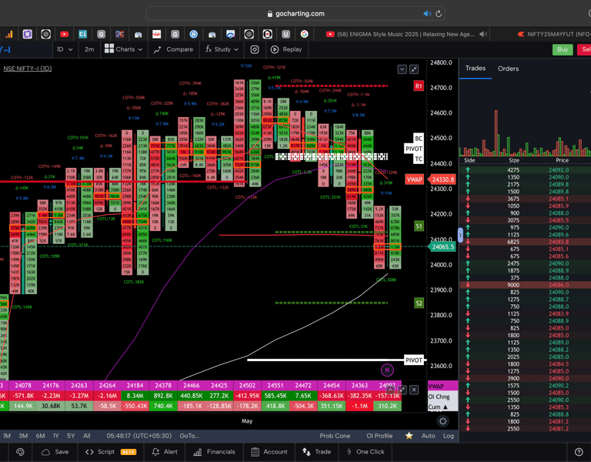Image resolution: width=591 pixels, height=462 pixels.
Task: Toggle the Prob Cone overlay
Action: [335, 436]
